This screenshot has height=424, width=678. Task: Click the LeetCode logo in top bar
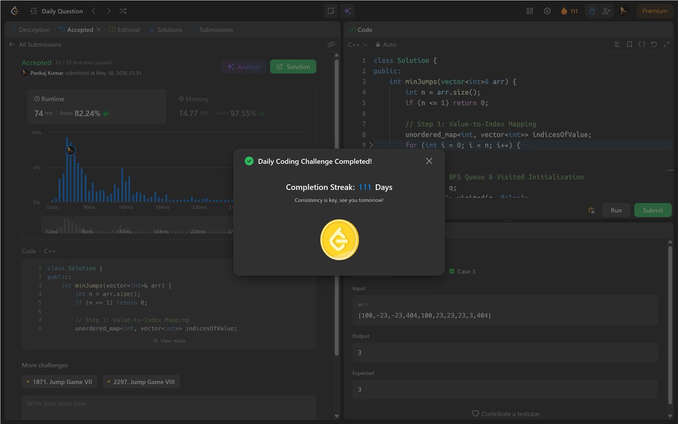click(x=14, y=11)
